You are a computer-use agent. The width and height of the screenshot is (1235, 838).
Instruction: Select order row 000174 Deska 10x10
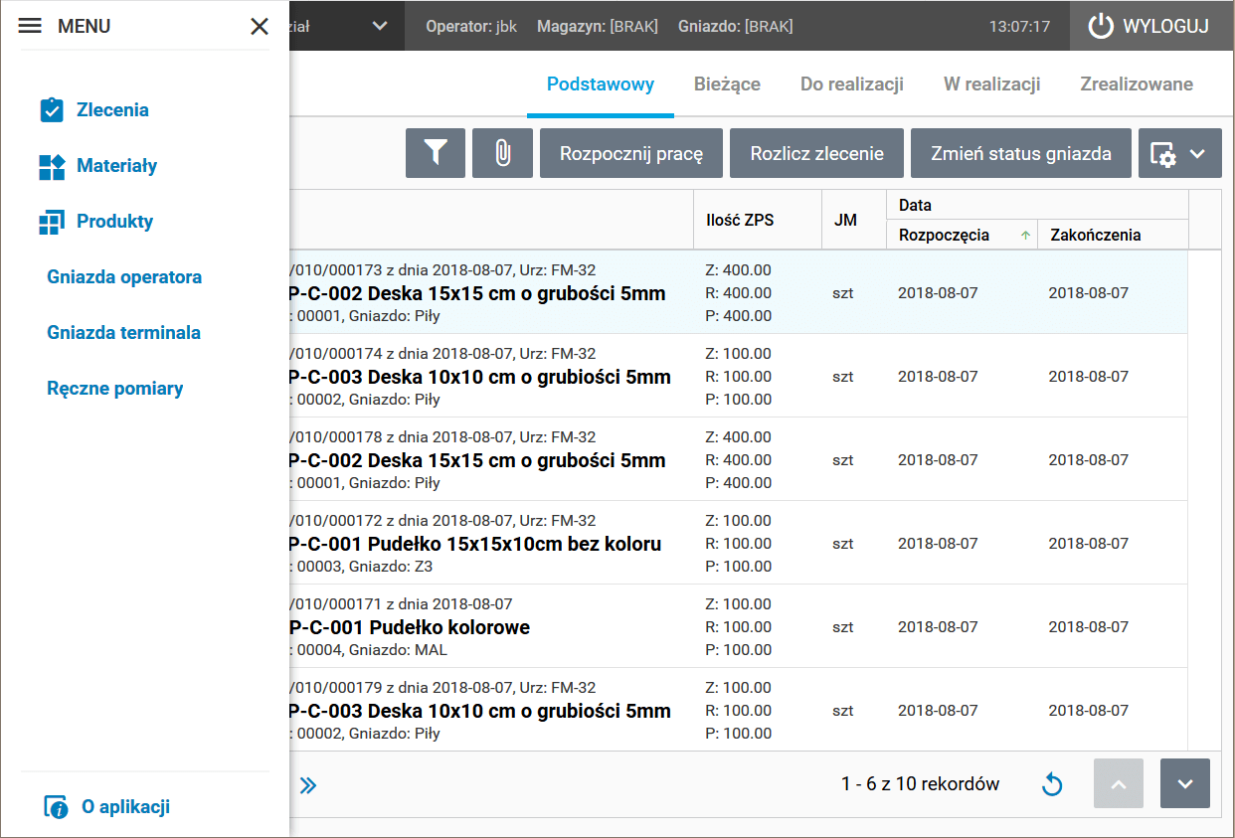tap(741, 376)
